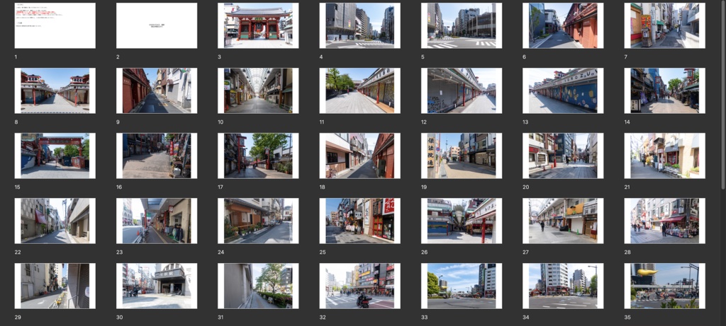726x326 pixels.
Task: Select slide 6 thumbnail
Action: (563, 26)
